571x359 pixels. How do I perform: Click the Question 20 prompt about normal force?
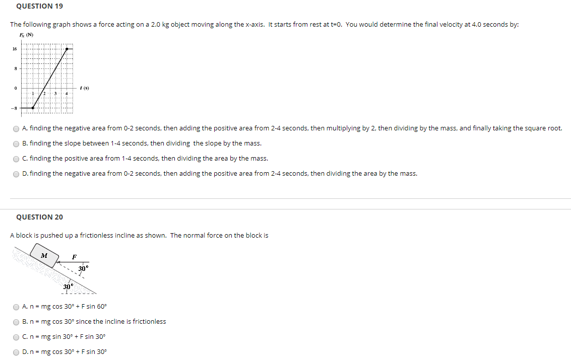[139, 235]
